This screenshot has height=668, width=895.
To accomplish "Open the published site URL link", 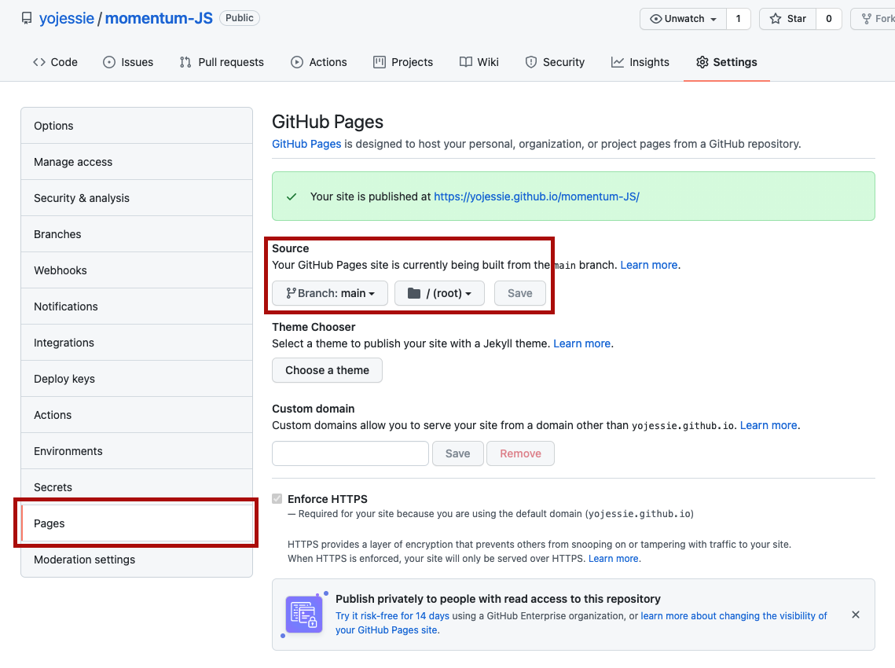I will [537, 196].
